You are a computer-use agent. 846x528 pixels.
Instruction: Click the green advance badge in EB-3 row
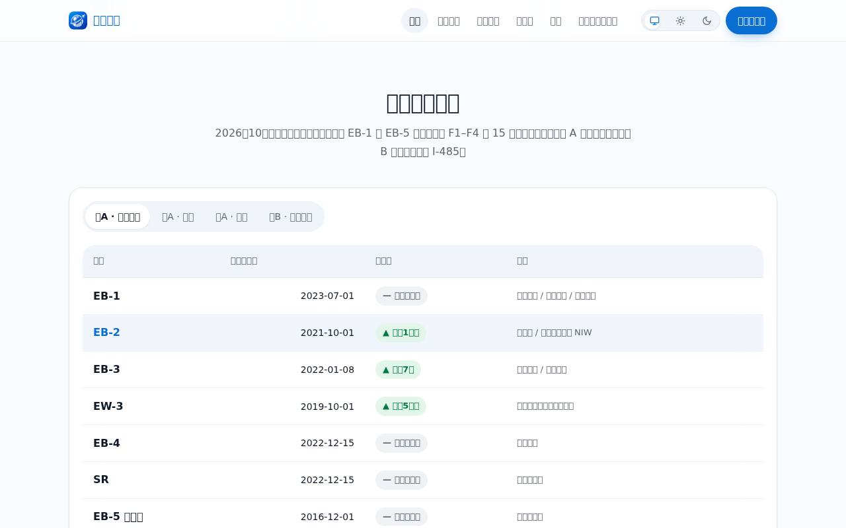coord(398,370)
